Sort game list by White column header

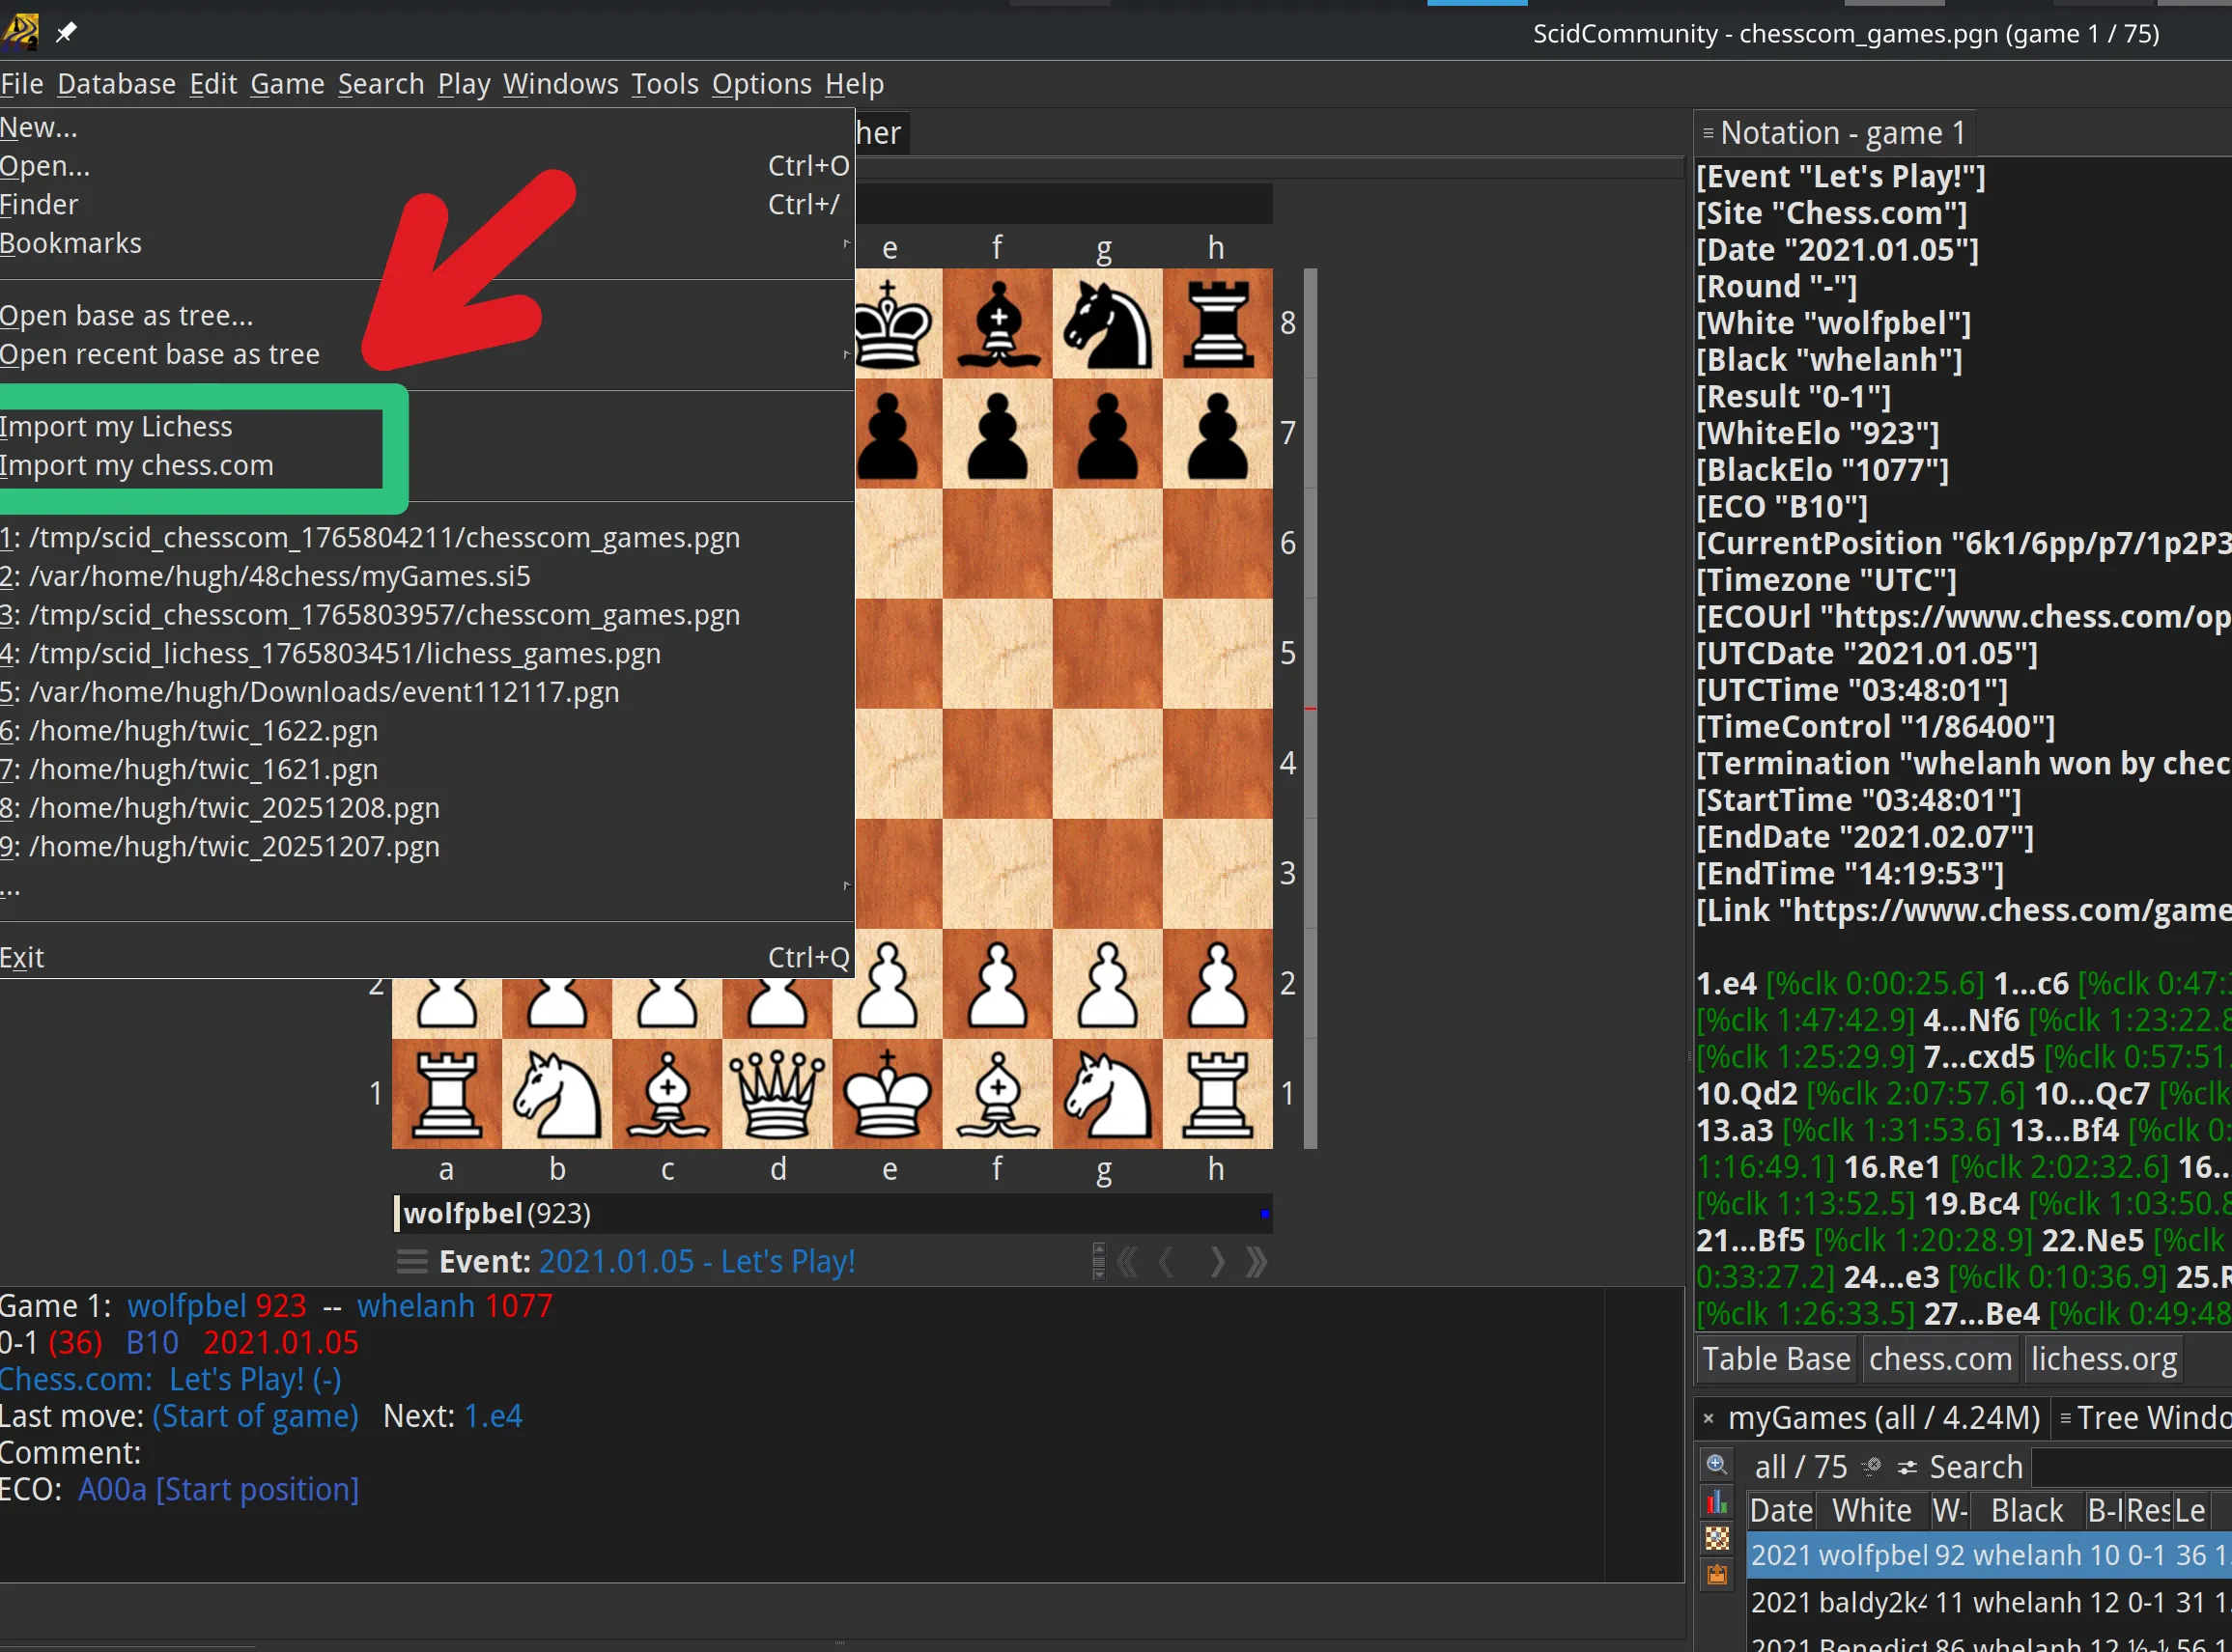point(1871,1510)
